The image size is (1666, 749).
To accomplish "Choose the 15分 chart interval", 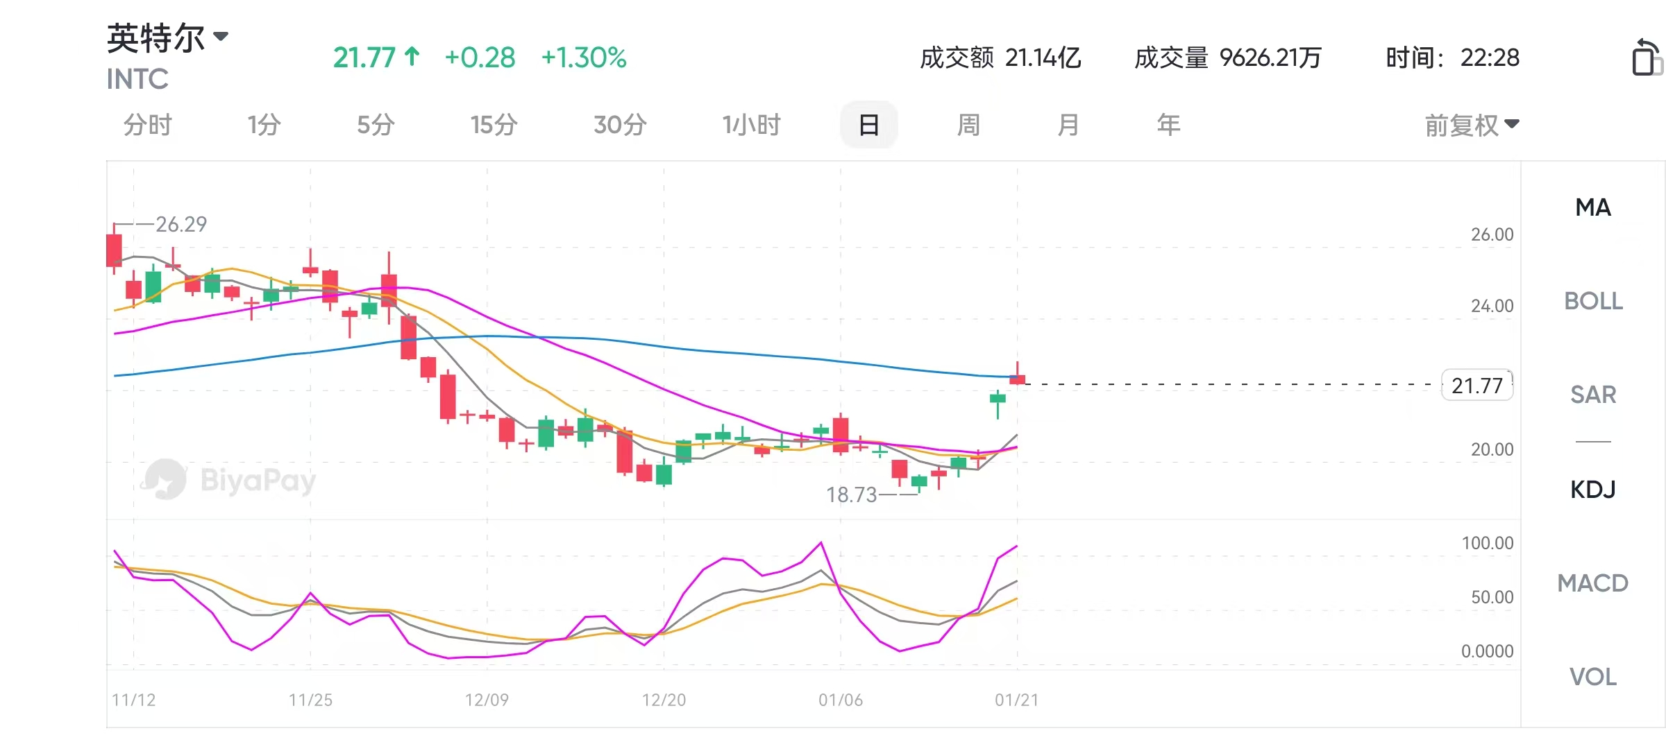I will 494,126.
